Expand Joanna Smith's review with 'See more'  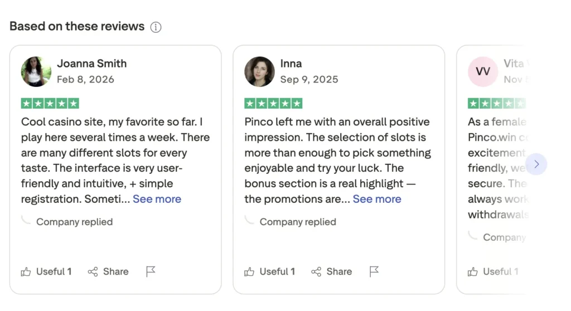(157, 199)
